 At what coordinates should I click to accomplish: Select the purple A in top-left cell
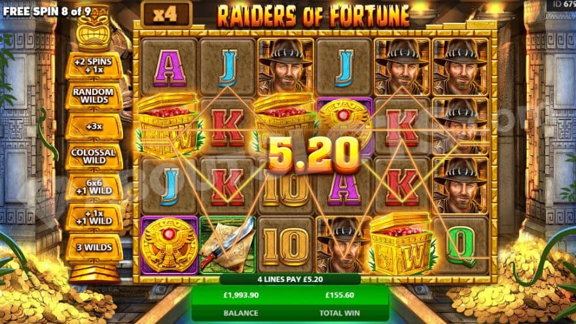(x=170, y=67)
